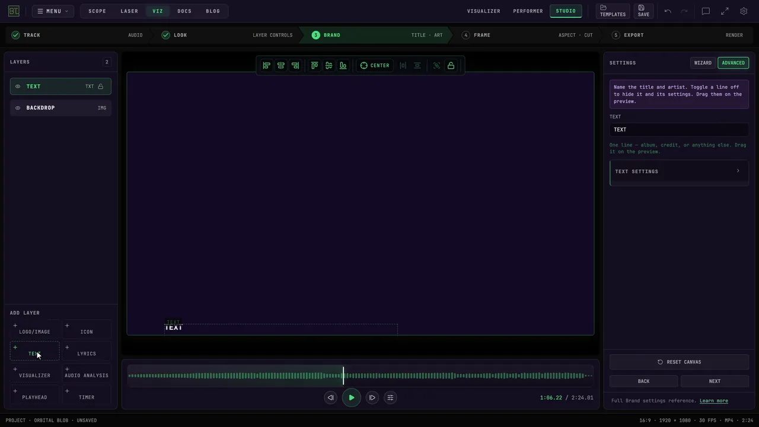759x427 pixels.
Task: Align selection to top edge
Action: [x=315, y=65]
